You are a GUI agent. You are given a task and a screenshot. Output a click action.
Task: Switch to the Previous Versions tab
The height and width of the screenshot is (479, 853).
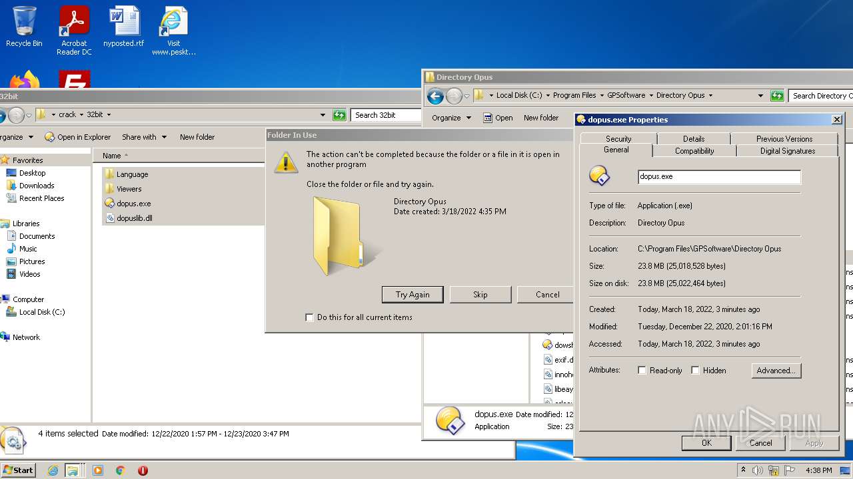[x=784, y=139]
